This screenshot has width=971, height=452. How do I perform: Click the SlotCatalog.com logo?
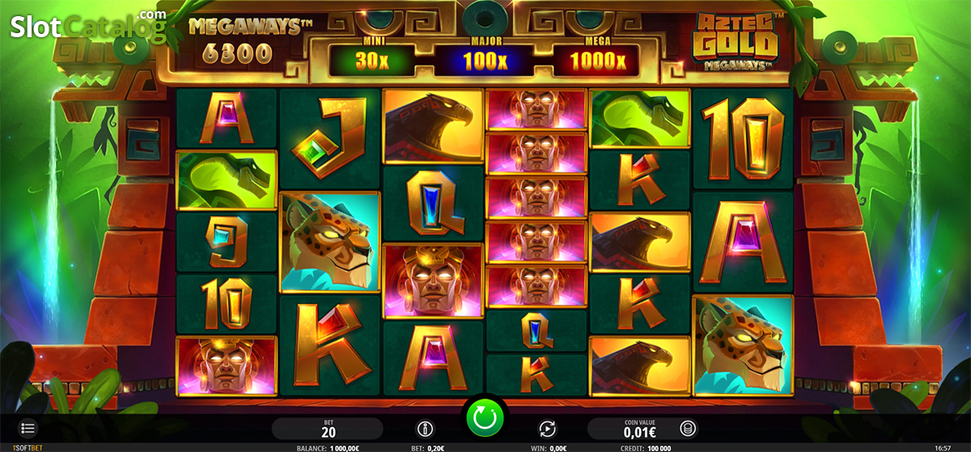click(x=88, y=27)
